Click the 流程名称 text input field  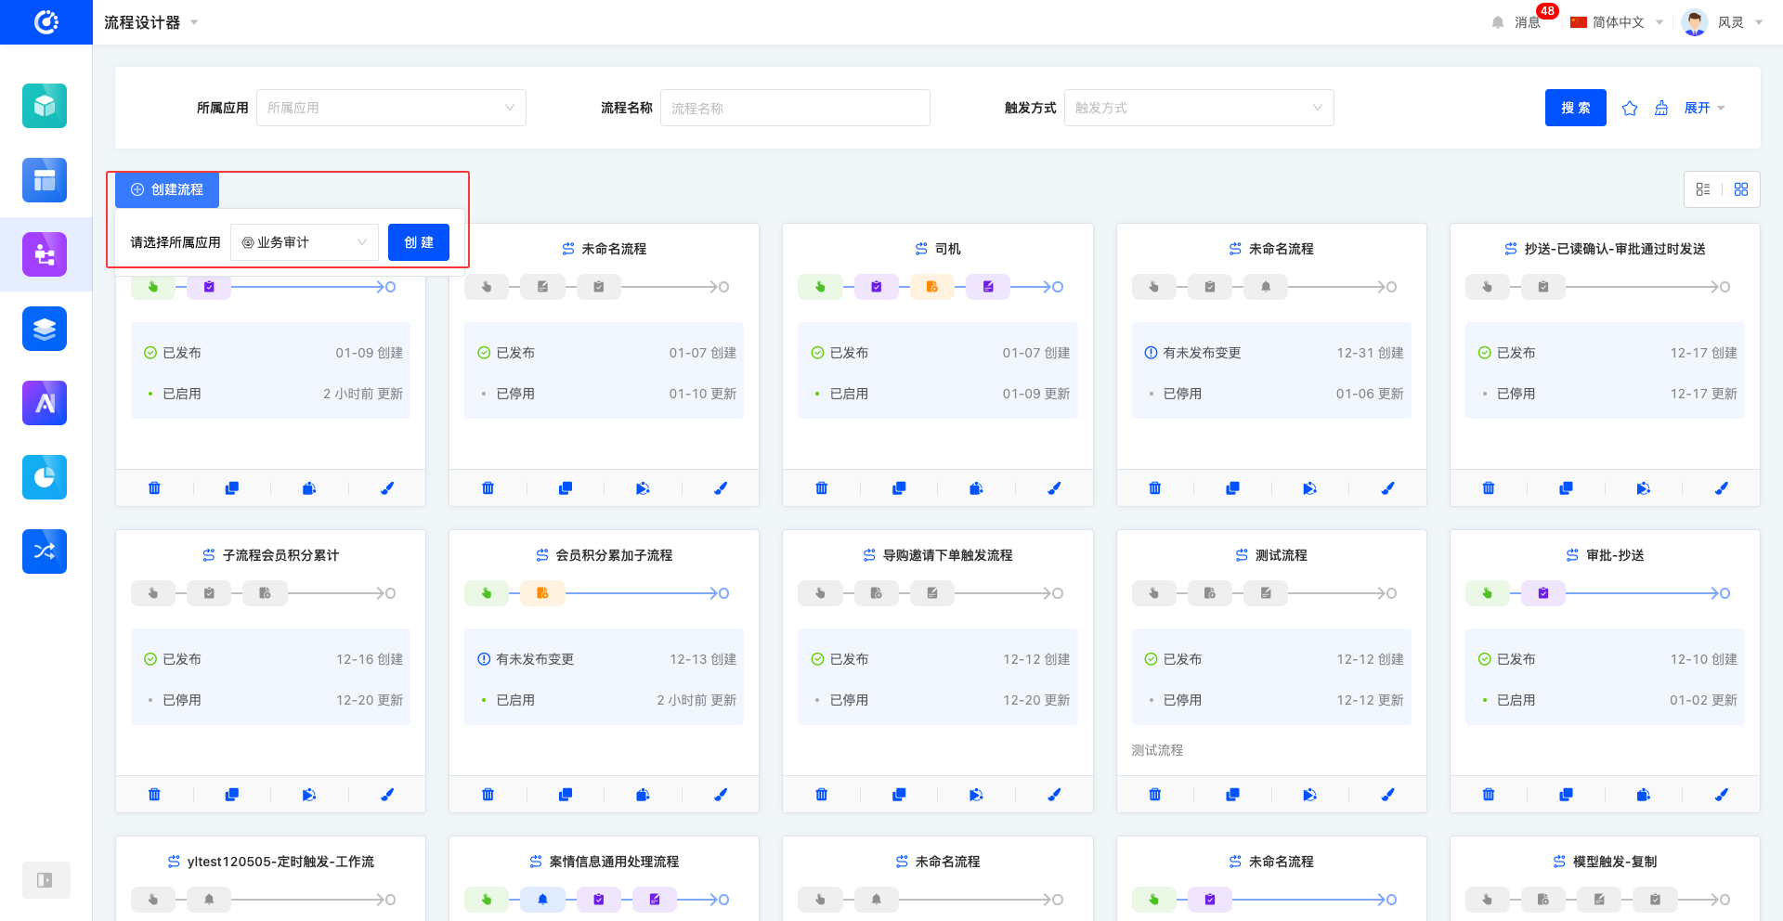pos(795,108)
